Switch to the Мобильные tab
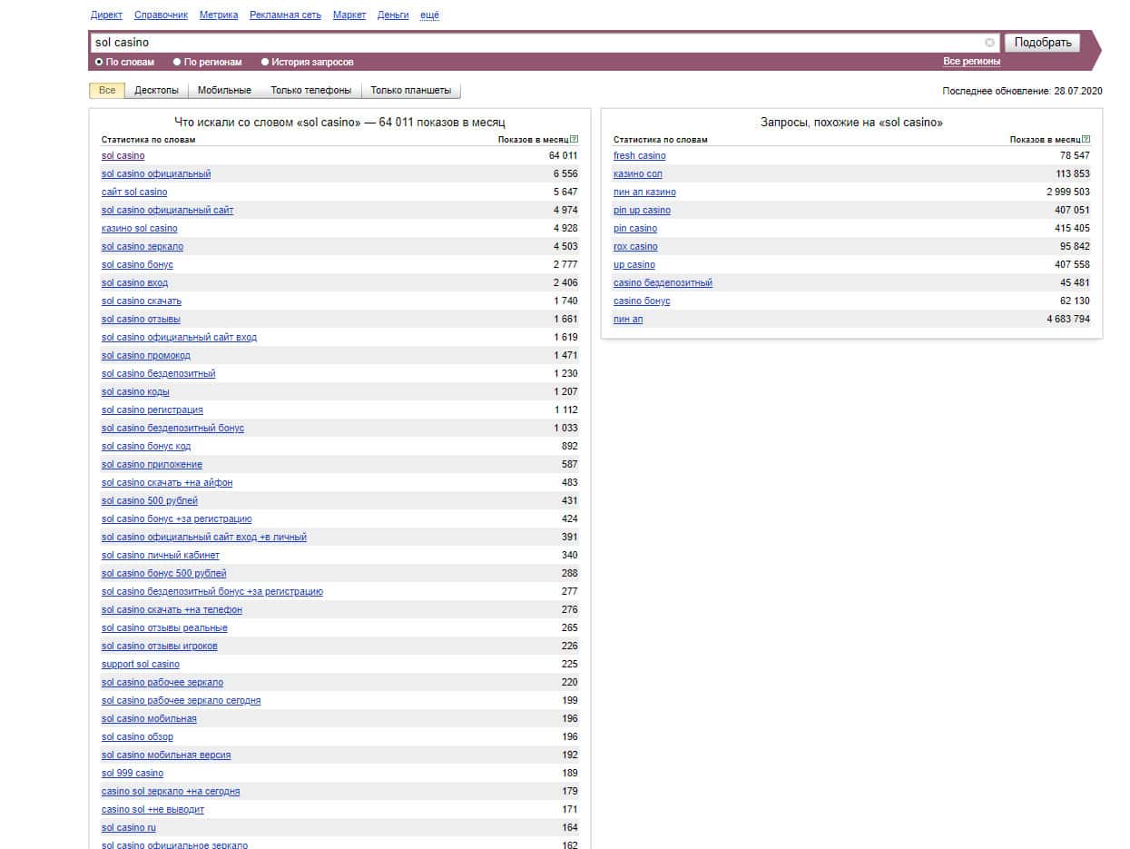The height and width of the screenshot is (849, 1130). pyautogui.click(x=224, y=91)
